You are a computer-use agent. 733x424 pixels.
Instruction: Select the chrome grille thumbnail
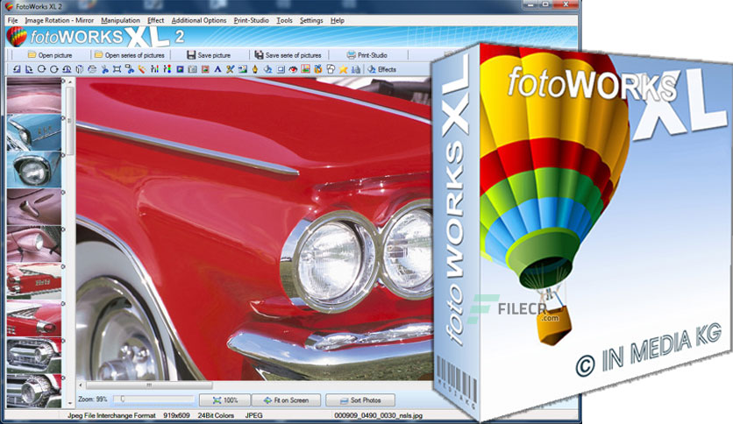(33, 356)
